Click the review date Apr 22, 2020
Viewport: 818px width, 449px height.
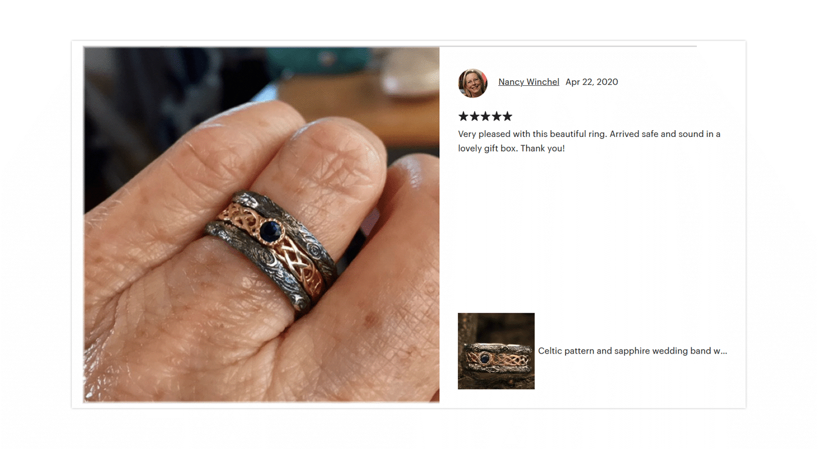(592, 82)
